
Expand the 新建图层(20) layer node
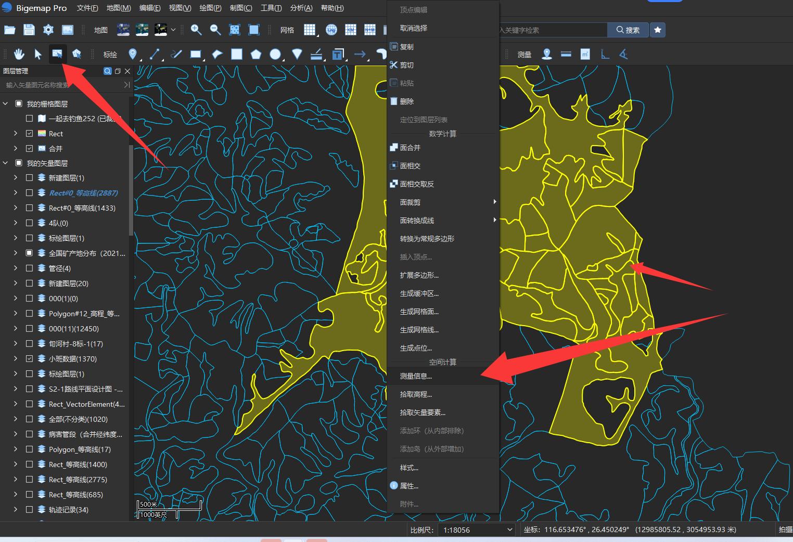(16, 283)
